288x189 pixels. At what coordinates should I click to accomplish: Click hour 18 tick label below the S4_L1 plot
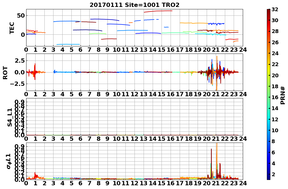(x=189, y=139)
